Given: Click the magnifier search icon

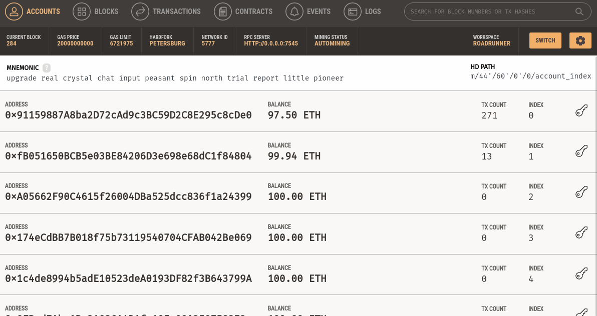Looking at the screenshot, I should point(579,11).
